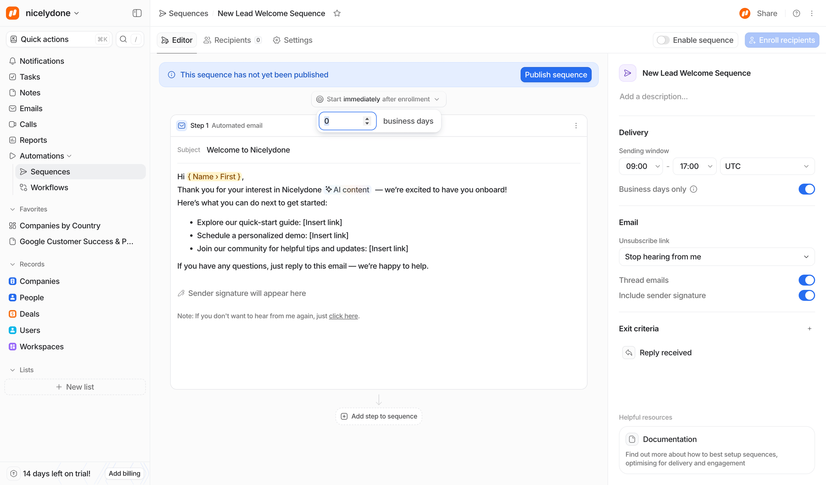
Task: Star the sequence as favorite
Action: click(x=337, y=13)
